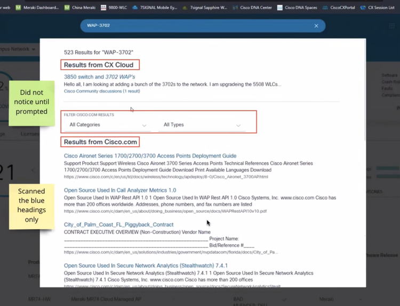Click the 'Hello all, I am looking' snippet
This screenshot has width=400, height=306.
point(172,84)
